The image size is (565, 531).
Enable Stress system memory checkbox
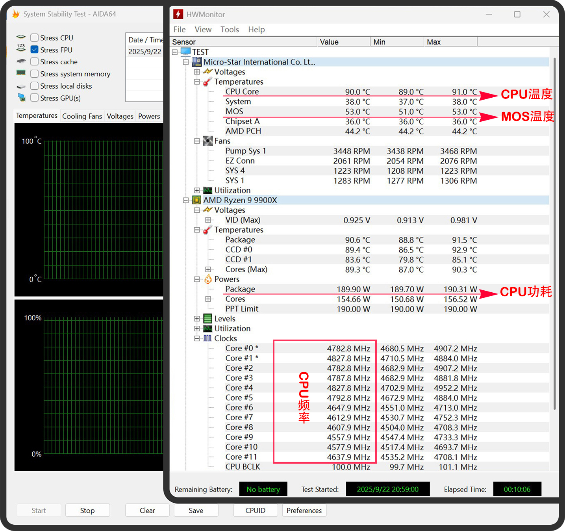point(35,74)
